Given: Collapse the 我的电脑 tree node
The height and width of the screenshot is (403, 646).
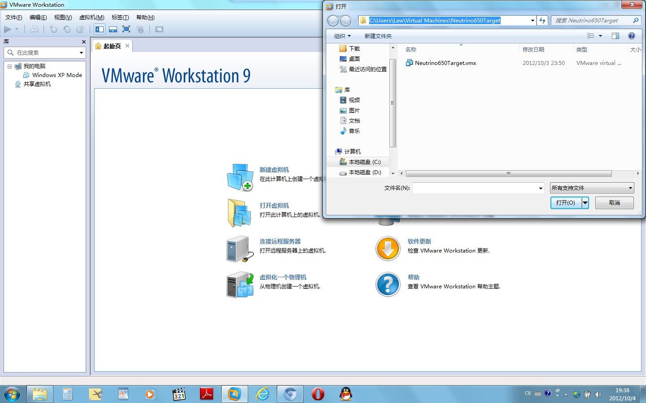Looking at the screenshot, I should pos(9,66).
